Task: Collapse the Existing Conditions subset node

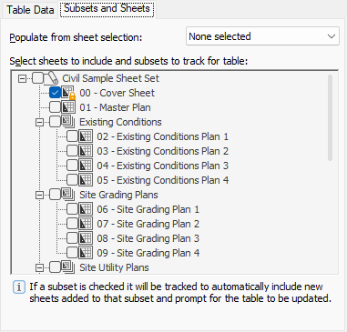Action: coord(39,123)
